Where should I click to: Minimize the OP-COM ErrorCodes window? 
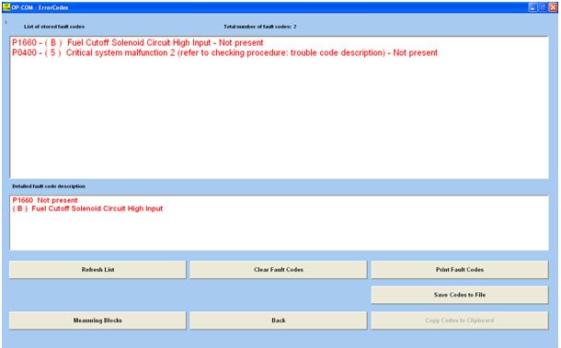[x=533, y=7]
